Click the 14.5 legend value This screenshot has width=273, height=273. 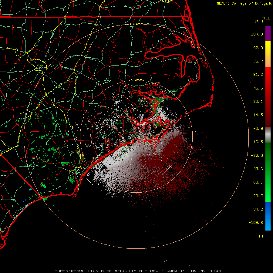pyautogui.click(x=258, y=115)
